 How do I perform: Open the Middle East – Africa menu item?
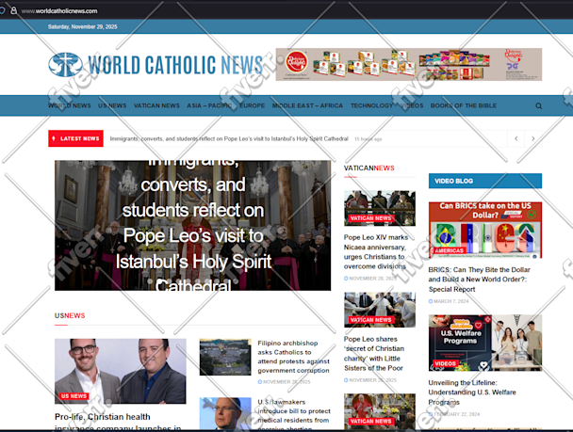point(307,105)
